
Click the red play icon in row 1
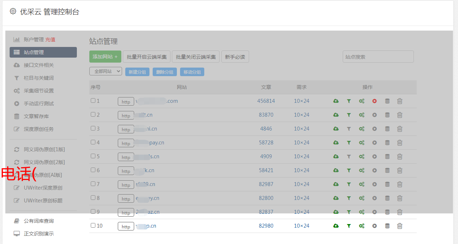click(374, 101)
